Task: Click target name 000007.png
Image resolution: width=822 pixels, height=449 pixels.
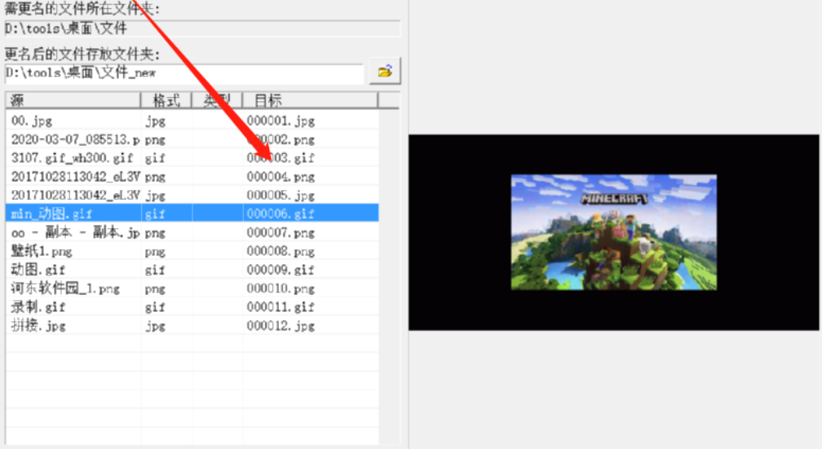Action: 281,232
